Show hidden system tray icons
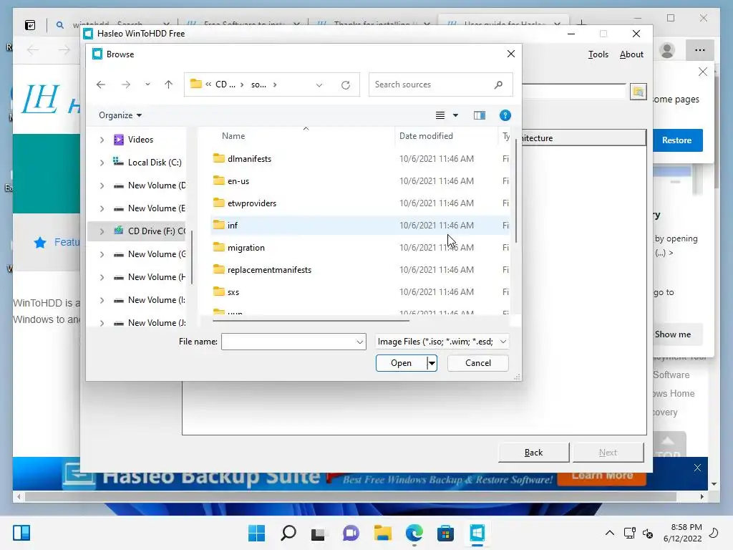The height and width of the screenshot is (550, 733). tap(610, 533)
